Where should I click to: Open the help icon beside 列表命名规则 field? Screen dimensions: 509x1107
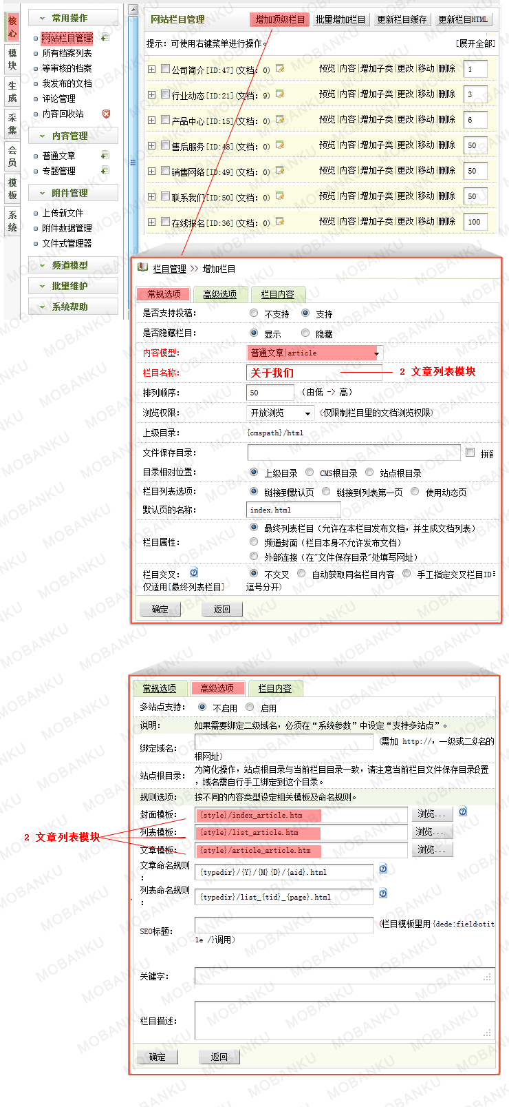point(383,893)
